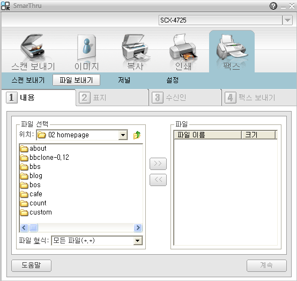The image size is (297, 281).
Task: Open the 복사 copier icon
Action: point(135,47)
